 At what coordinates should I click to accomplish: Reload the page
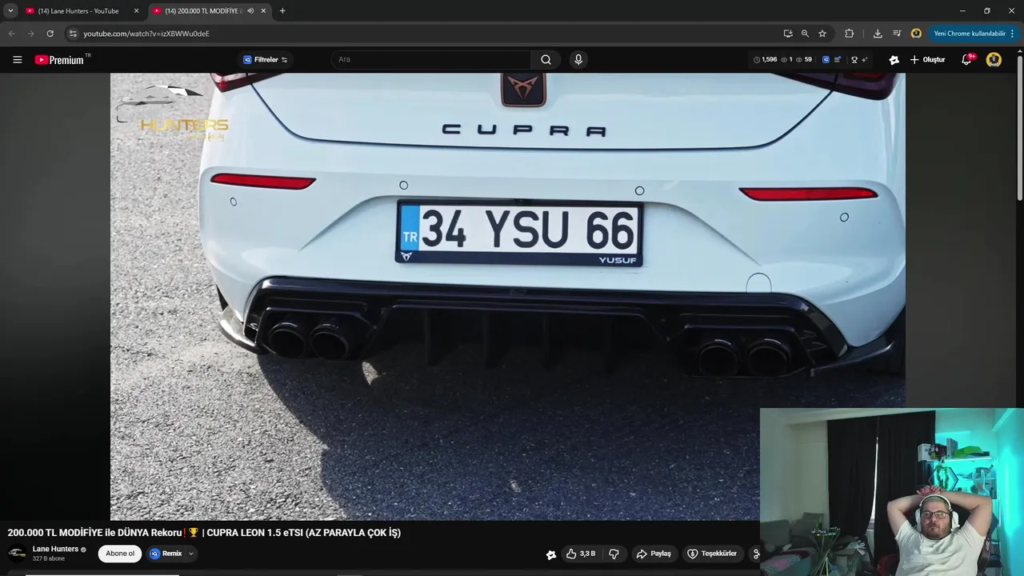coord(50,34)
